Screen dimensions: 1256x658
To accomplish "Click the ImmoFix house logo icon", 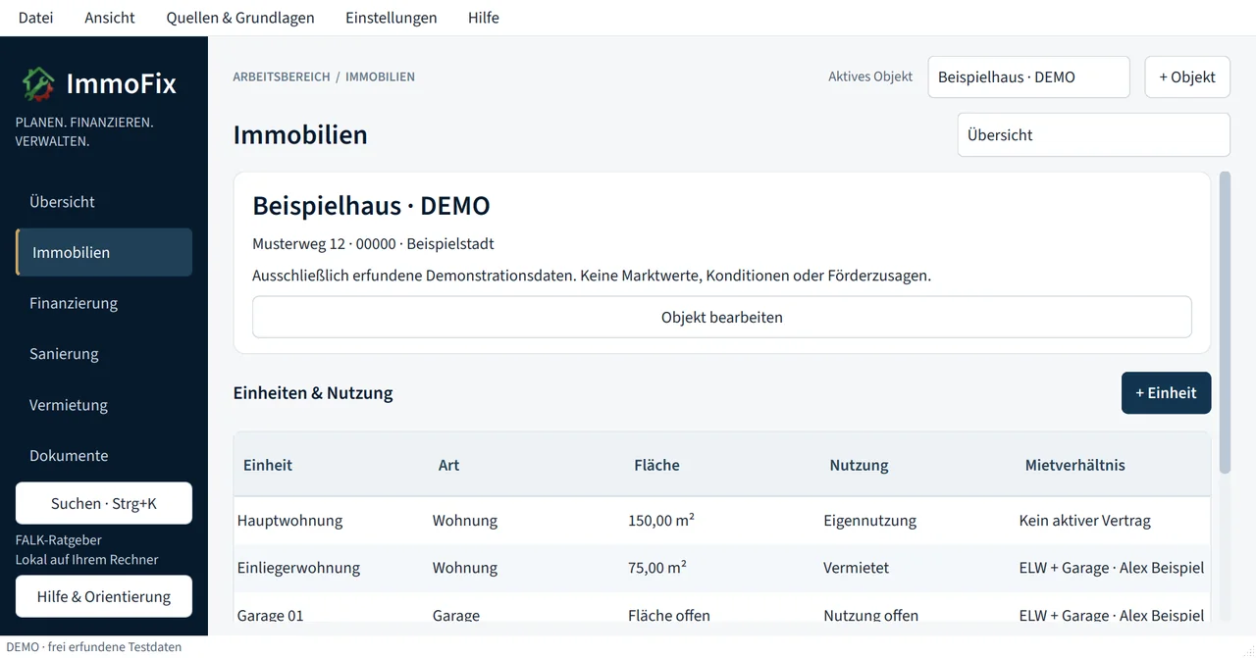I will [38, 84].
